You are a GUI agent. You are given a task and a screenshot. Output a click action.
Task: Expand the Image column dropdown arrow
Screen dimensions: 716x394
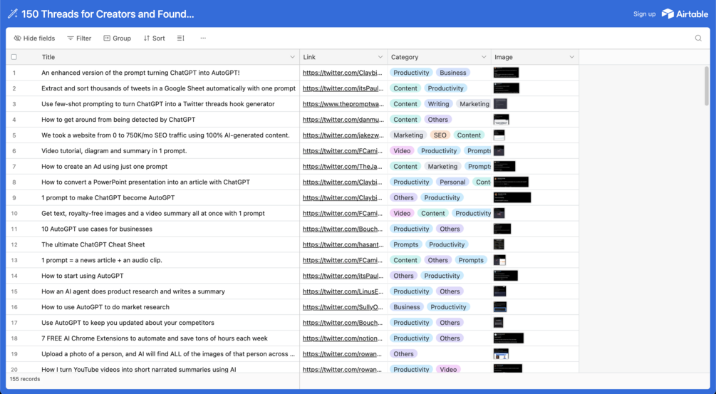point(571,57)
